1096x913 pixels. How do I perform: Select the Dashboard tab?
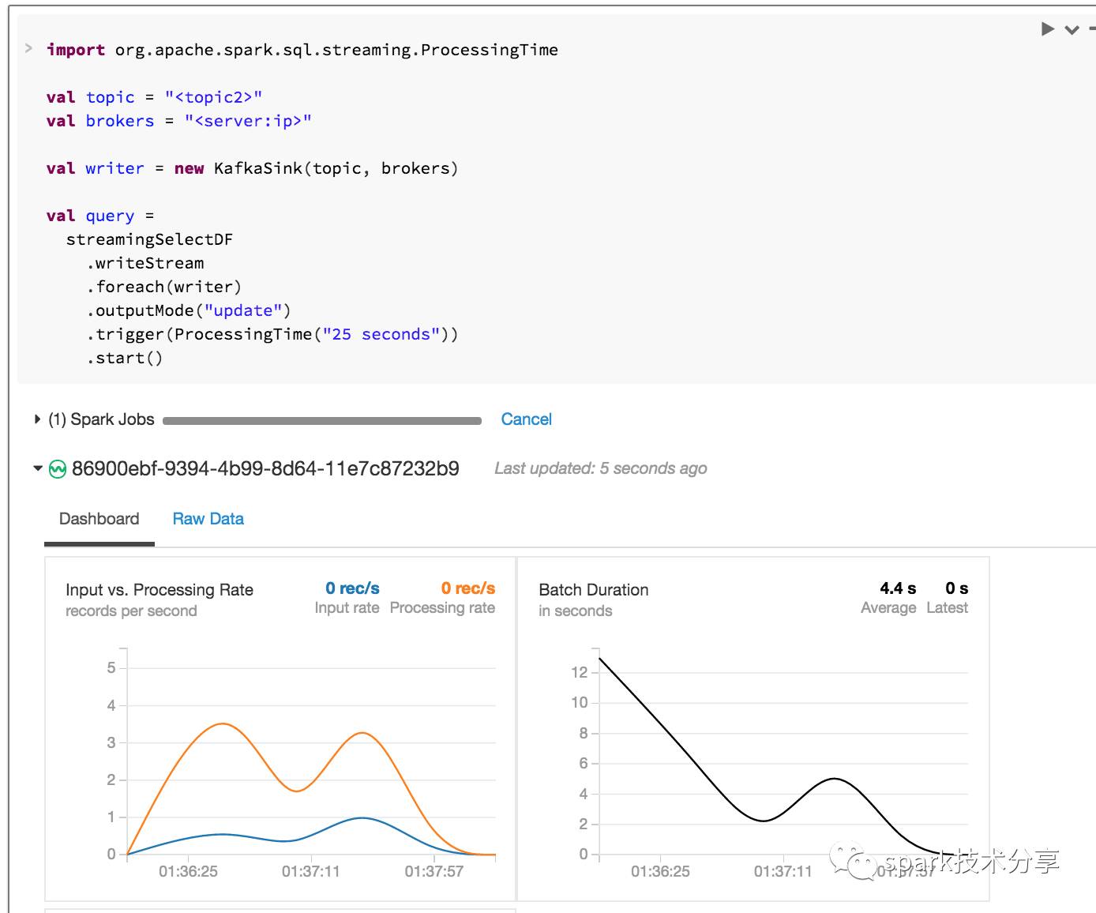point(99,519)
